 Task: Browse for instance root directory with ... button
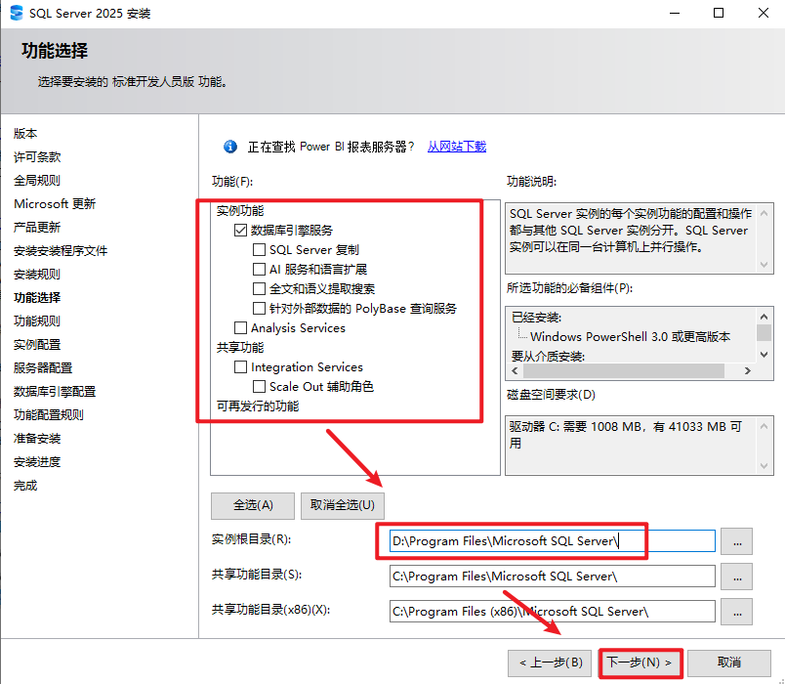point(737,540)
